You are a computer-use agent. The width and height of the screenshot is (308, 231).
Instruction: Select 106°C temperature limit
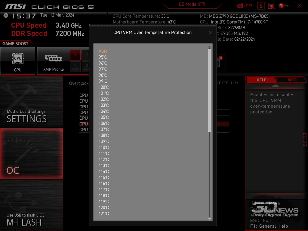coord(103,123)
